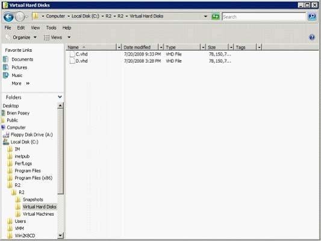The height and width of the screenshot is (241, 321).
Task: Open the Name column filter dropdown
Action: pos(119,48)
